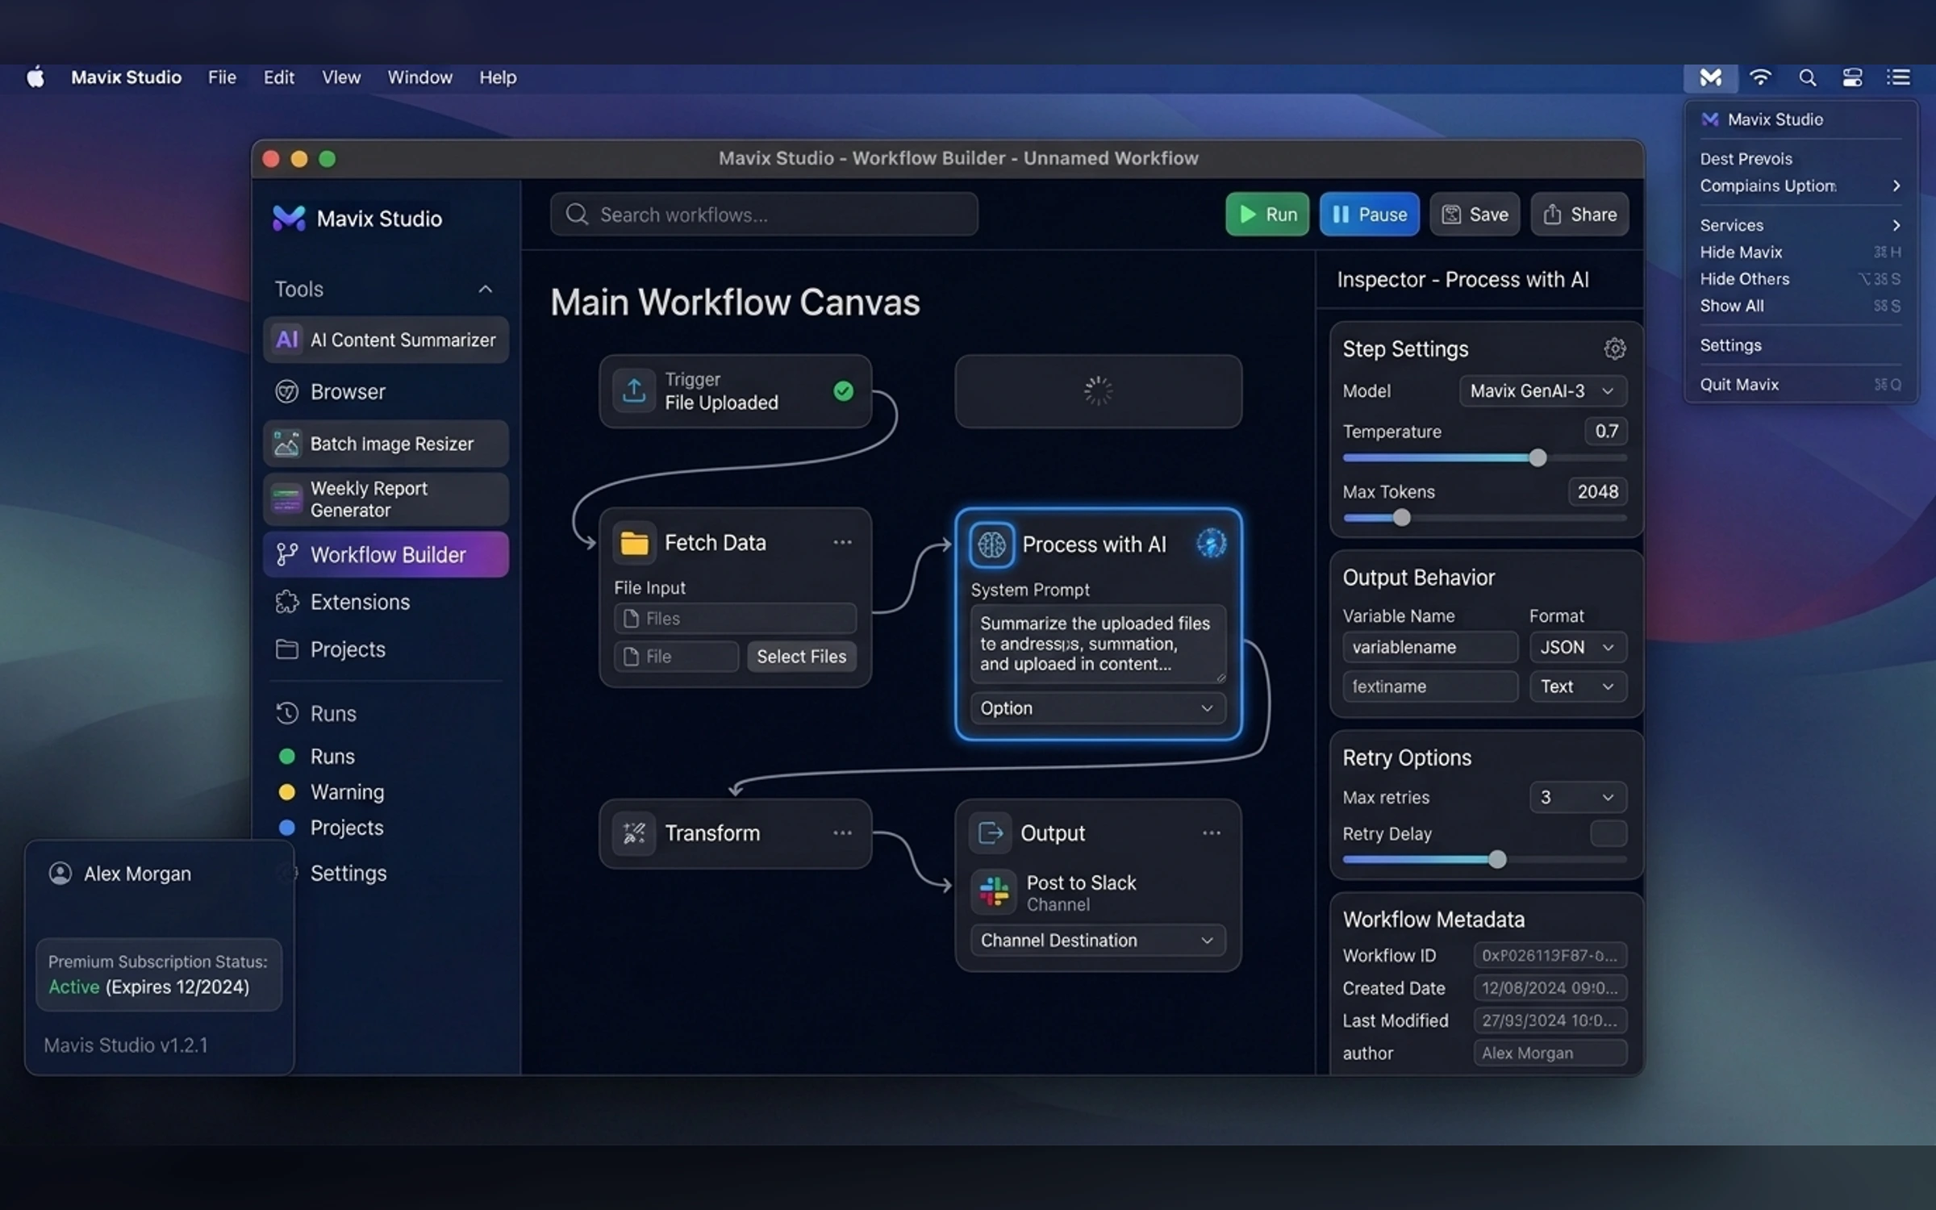Click the Select Files button
1936x1210 pixels.
[801, 657]
